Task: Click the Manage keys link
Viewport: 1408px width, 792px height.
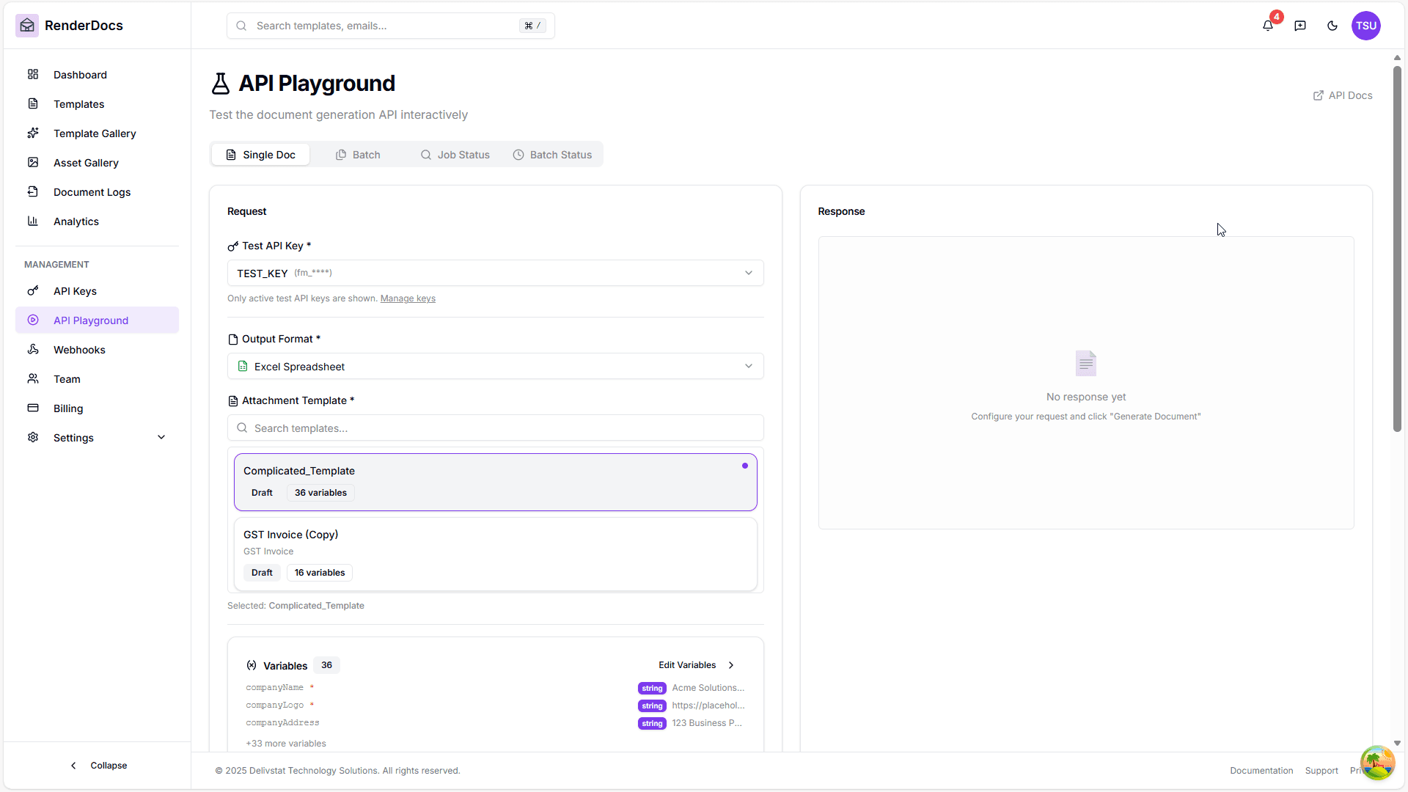Action: click(408, 298)
